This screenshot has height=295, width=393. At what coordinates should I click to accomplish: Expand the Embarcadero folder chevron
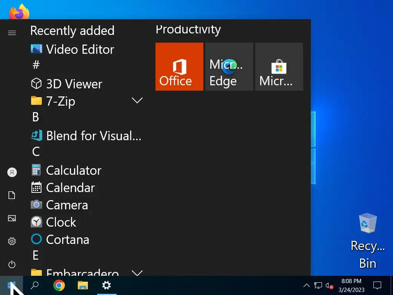tap(137, 273)
